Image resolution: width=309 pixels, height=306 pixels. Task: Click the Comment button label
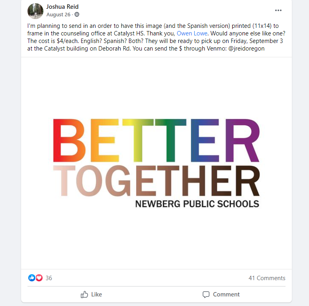click(226, 294)
